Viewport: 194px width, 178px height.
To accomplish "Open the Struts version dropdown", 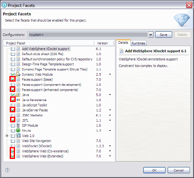I will [110, 131].
